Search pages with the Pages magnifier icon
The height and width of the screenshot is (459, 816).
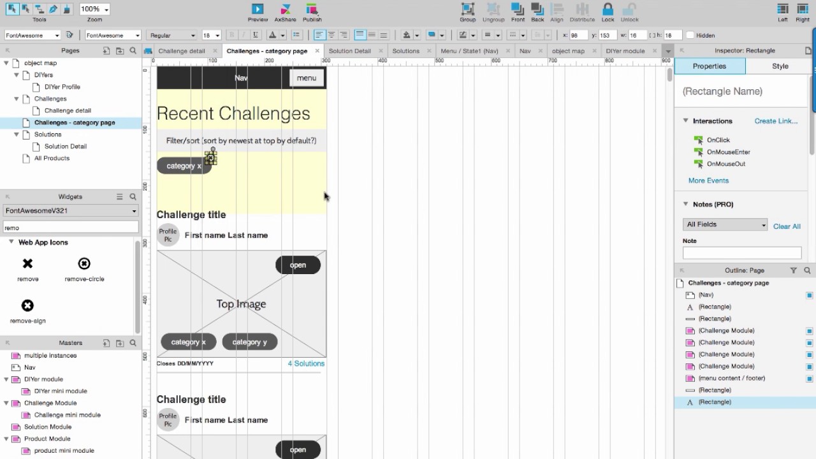[x=133, y=51]
